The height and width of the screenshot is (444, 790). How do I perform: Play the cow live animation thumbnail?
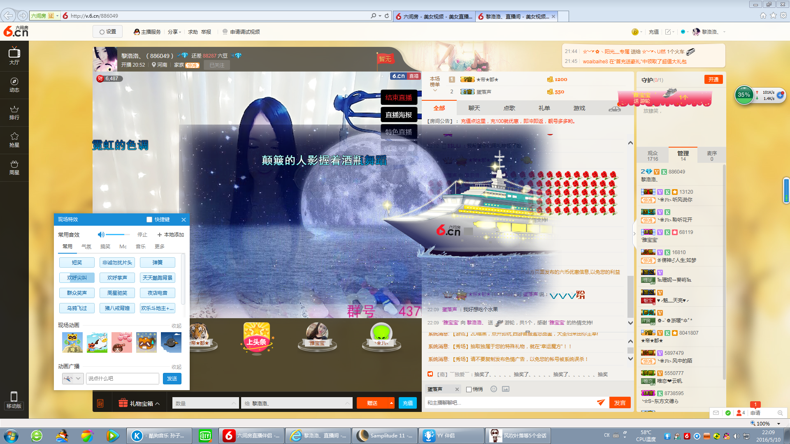[x=97, y=342]
